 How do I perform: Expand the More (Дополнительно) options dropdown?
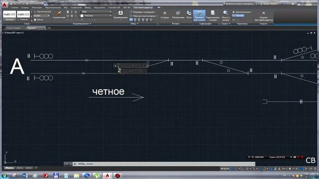pyautogui.click(x=243, y=12)
